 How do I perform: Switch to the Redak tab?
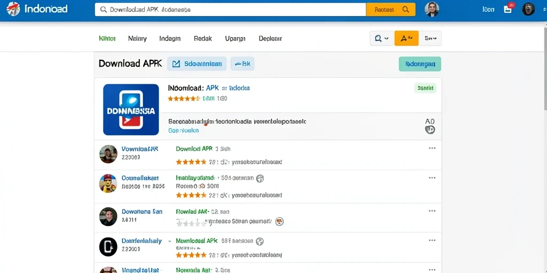click(202, 38)
